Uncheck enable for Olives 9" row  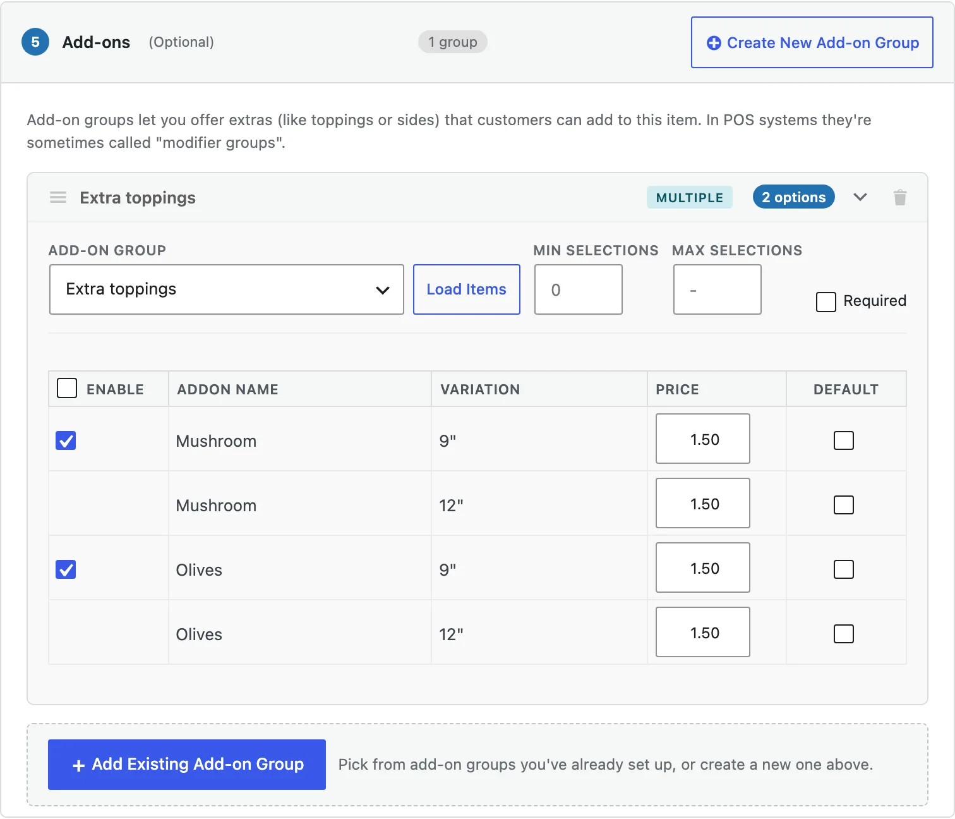click(66, 569)
